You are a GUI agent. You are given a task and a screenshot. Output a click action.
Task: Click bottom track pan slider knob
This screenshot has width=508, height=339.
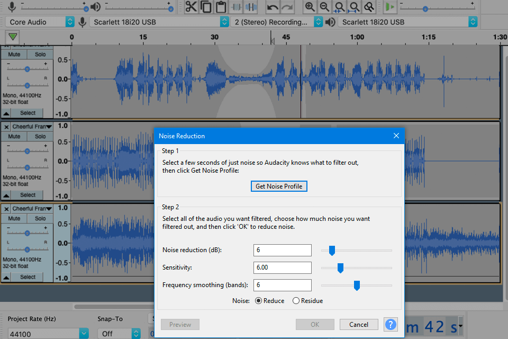pos(27,249)
